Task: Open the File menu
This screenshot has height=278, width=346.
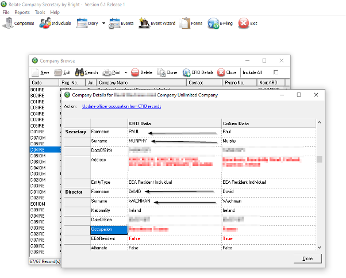Action: (6, 12)
